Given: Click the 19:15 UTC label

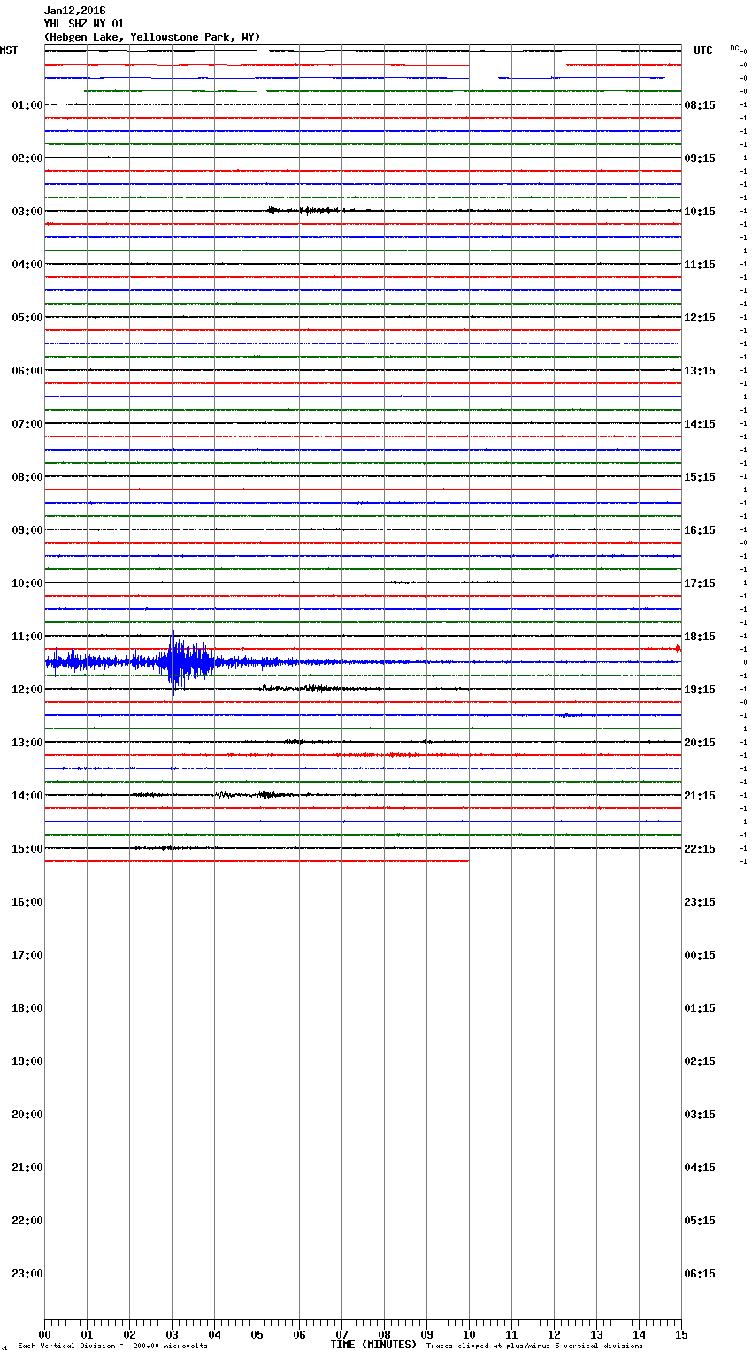Looking at the screenshot, I should (x=700, y=690).
